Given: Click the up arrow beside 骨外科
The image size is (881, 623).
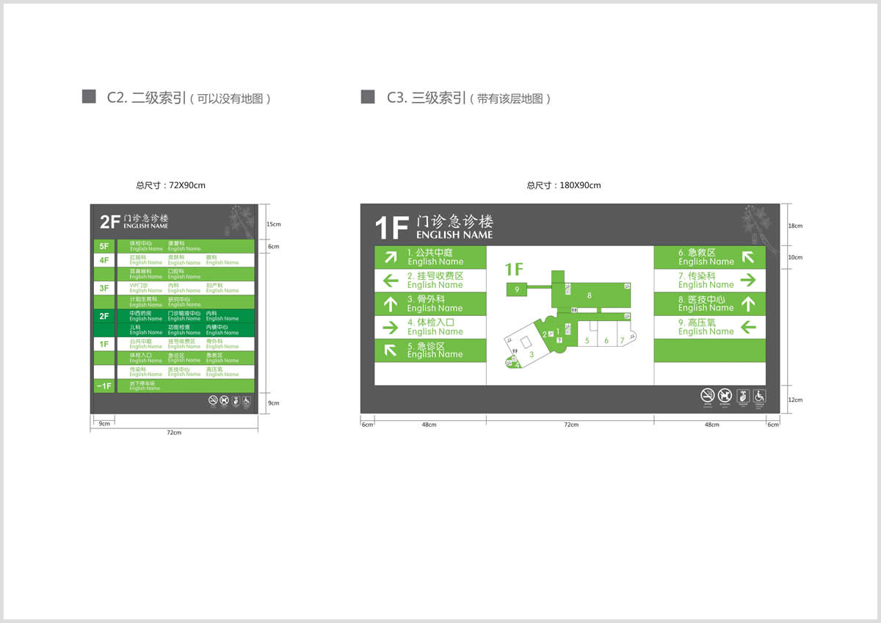Looking at the screenshot, I should [393, 303].
